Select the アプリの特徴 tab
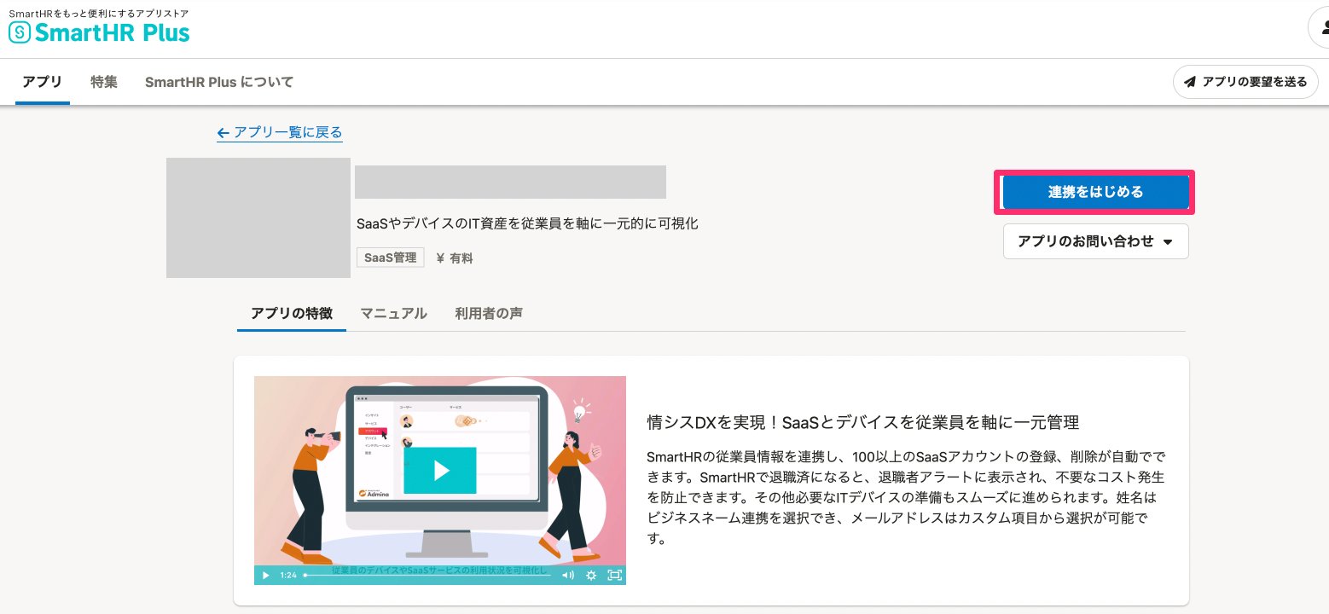Screen dimensions: 1329x614 (x=292, y=313)
